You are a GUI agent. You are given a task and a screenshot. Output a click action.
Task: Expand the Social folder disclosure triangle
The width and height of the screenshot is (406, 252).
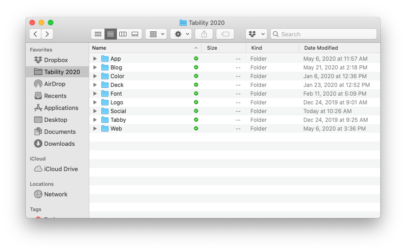[95, 111]
